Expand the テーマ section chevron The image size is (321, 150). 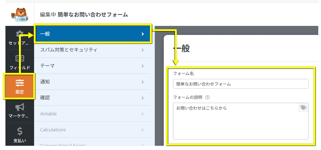pos(143,66)
